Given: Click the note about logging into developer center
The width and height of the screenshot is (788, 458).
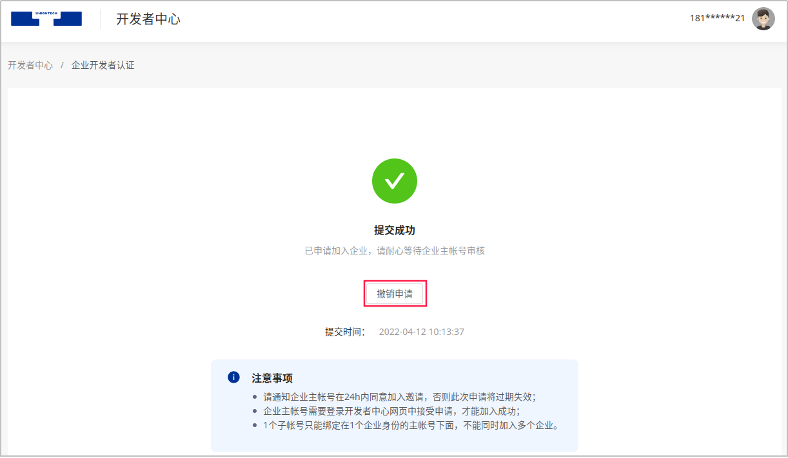Looking at the screenshot, I should click(x=391, y=411).
